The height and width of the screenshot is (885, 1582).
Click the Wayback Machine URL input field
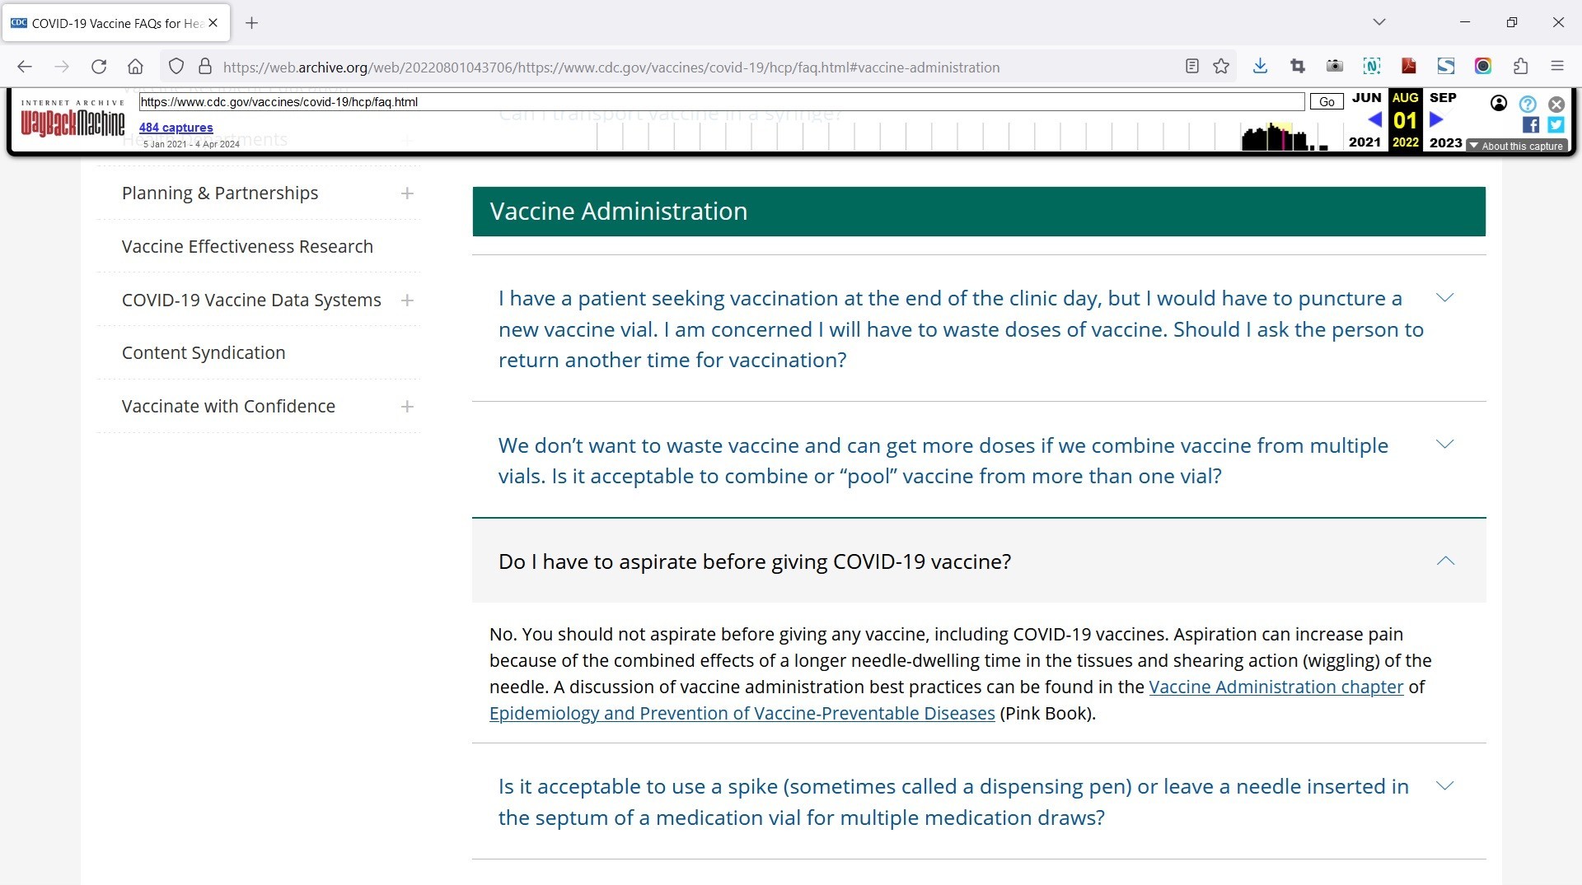pyautogui.click(x=721, y=102)
